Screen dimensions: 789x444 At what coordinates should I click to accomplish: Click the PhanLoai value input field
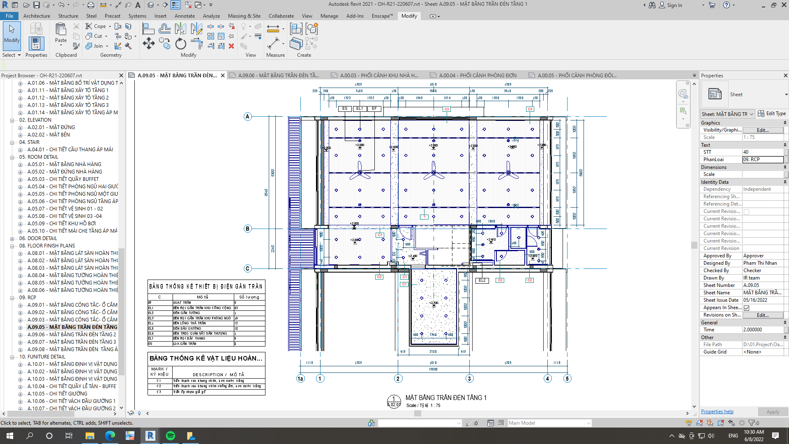(x=762, y=160)
